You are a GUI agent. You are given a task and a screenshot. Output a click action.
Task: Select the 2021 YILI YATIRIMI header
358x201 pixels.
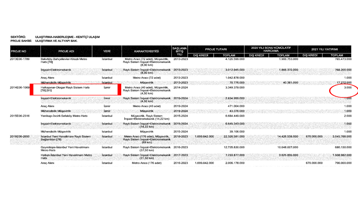click(x=325, y=48)
